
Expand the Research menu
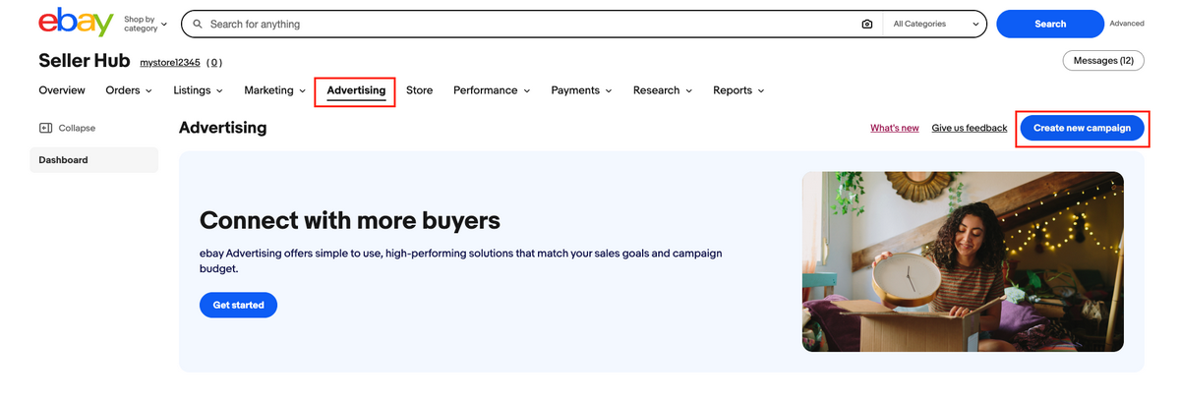click(663, 90)
